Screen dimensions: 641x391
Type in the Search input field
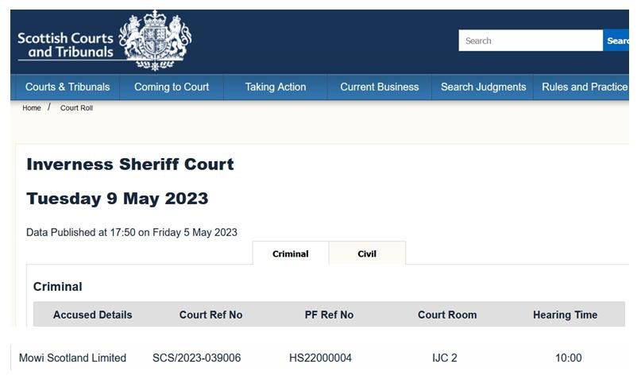[x=530, y=41]
